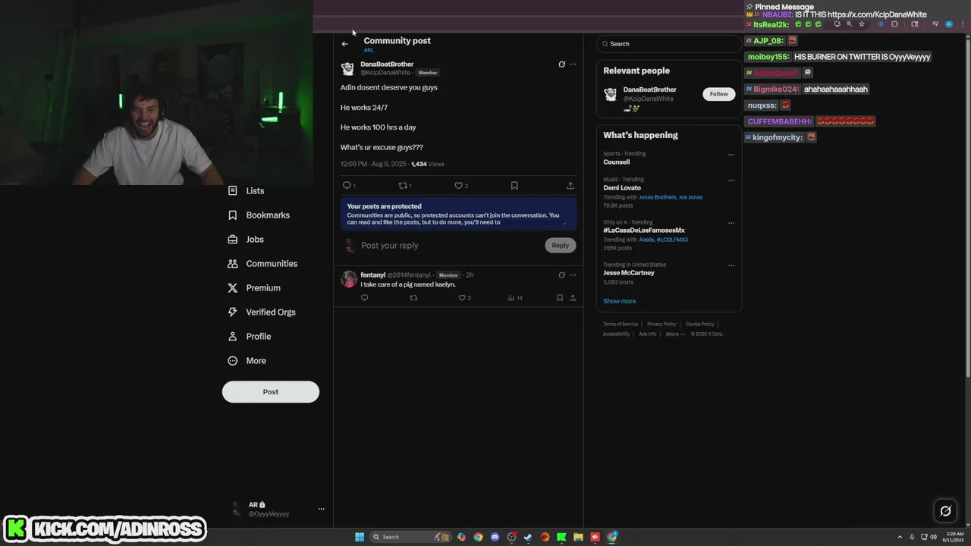Open Bookmarks in the sidebar
Viewport: 971px width, 546px height.
[x=259, y=215]
